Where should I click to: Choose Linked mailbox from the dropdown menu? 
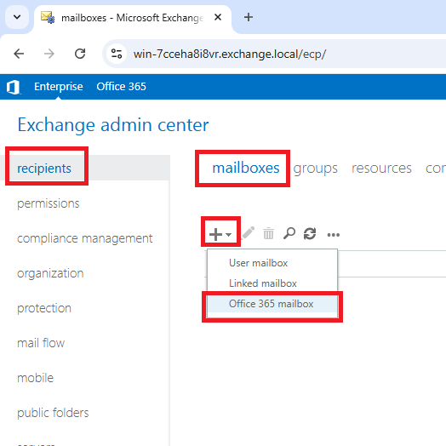(x=272, y=283)
